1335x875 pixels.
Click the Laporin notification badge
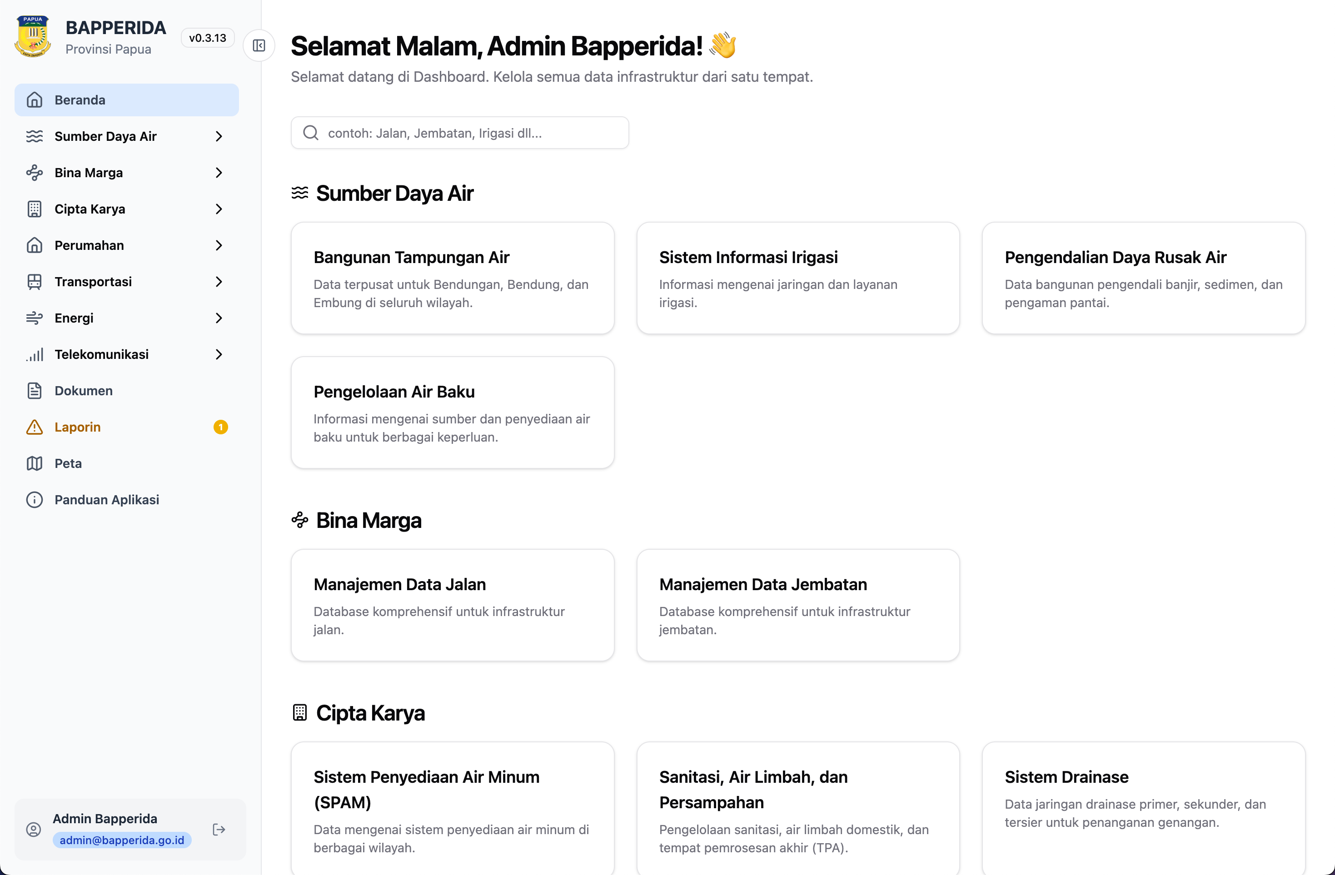tap(220, 428)
